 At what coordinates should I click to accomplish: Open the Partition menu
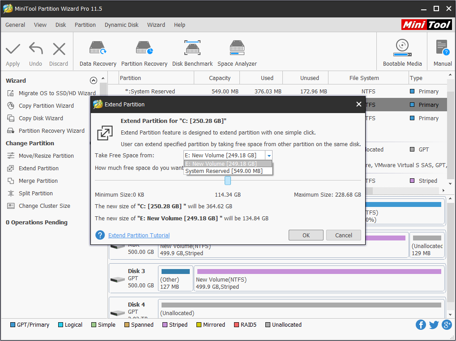coord(85,25)
